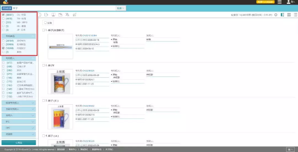Click the search input containing 杯子

point(64,8)
